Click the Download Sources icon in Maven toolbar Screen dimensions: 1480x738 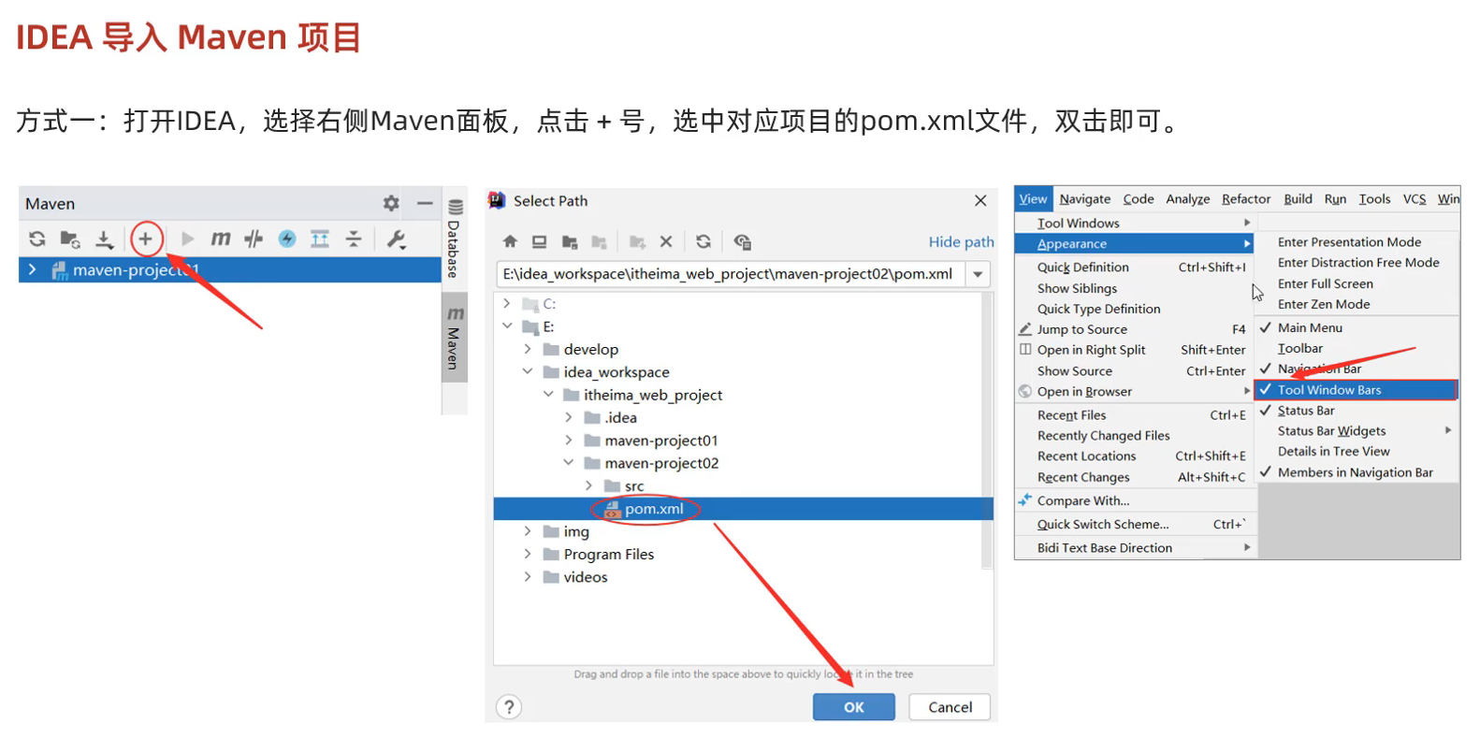104,239
